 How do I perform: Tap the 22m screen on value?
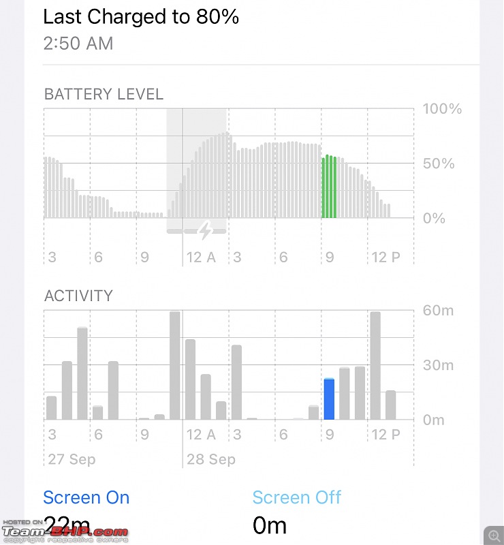point(67,525)
